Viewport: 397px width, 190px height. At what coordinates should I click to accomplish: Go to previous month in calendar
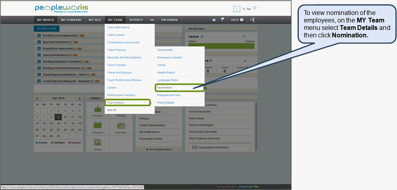point(37,98)
